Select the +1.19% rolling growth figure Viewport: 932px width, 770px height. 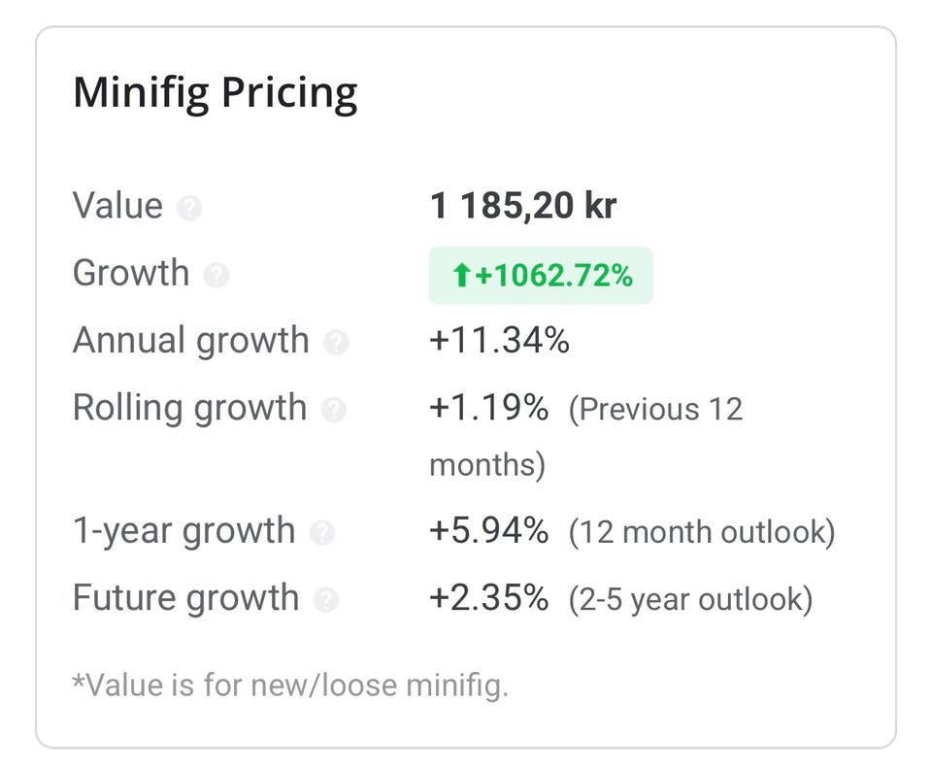tap(488, 408)
